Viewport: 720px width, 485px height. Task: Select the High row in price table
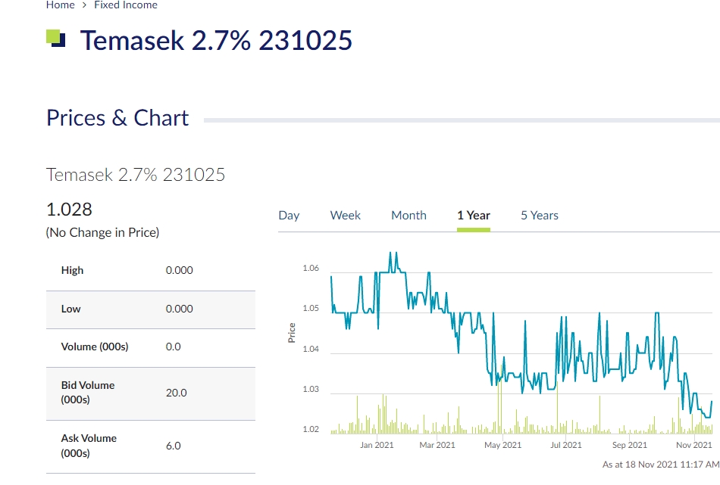[x=150, y=271]
